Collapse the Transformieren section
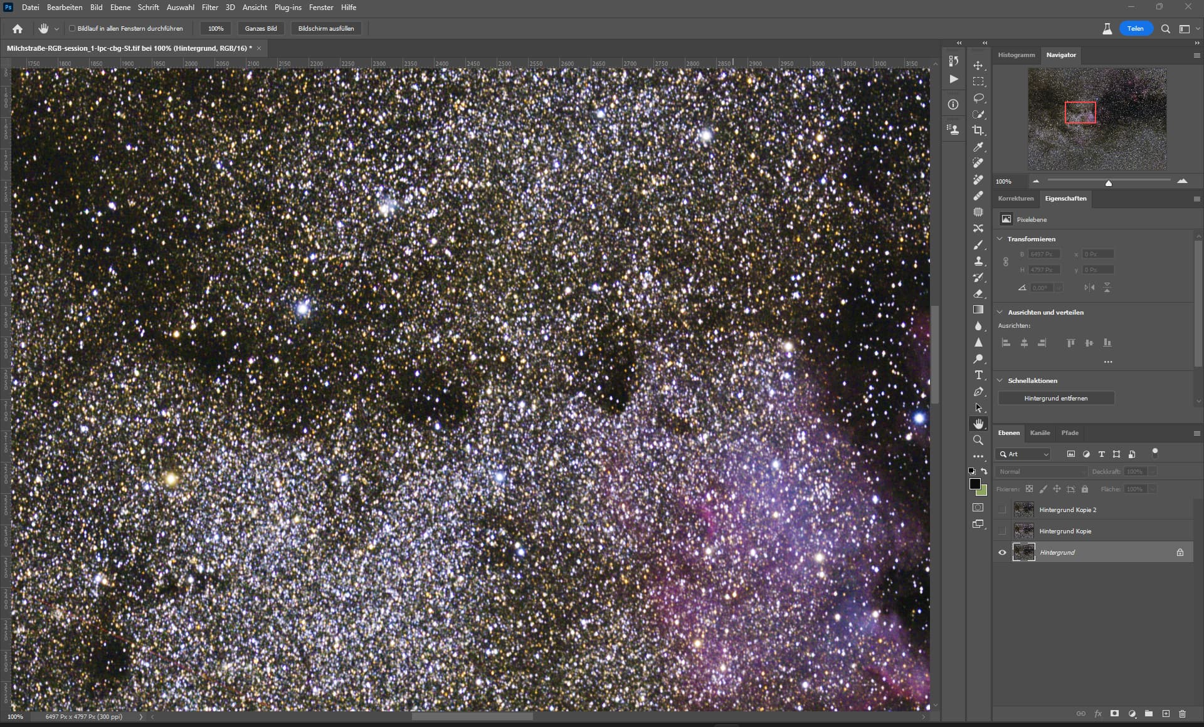 click(1000, 239)
